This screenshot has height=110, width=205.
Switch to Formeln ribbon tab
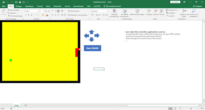(x=40, y=6)
